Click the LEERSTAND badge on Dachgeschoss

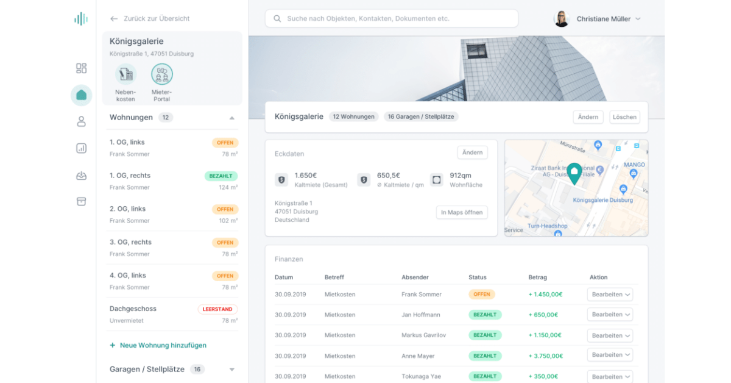pos(217,309)
